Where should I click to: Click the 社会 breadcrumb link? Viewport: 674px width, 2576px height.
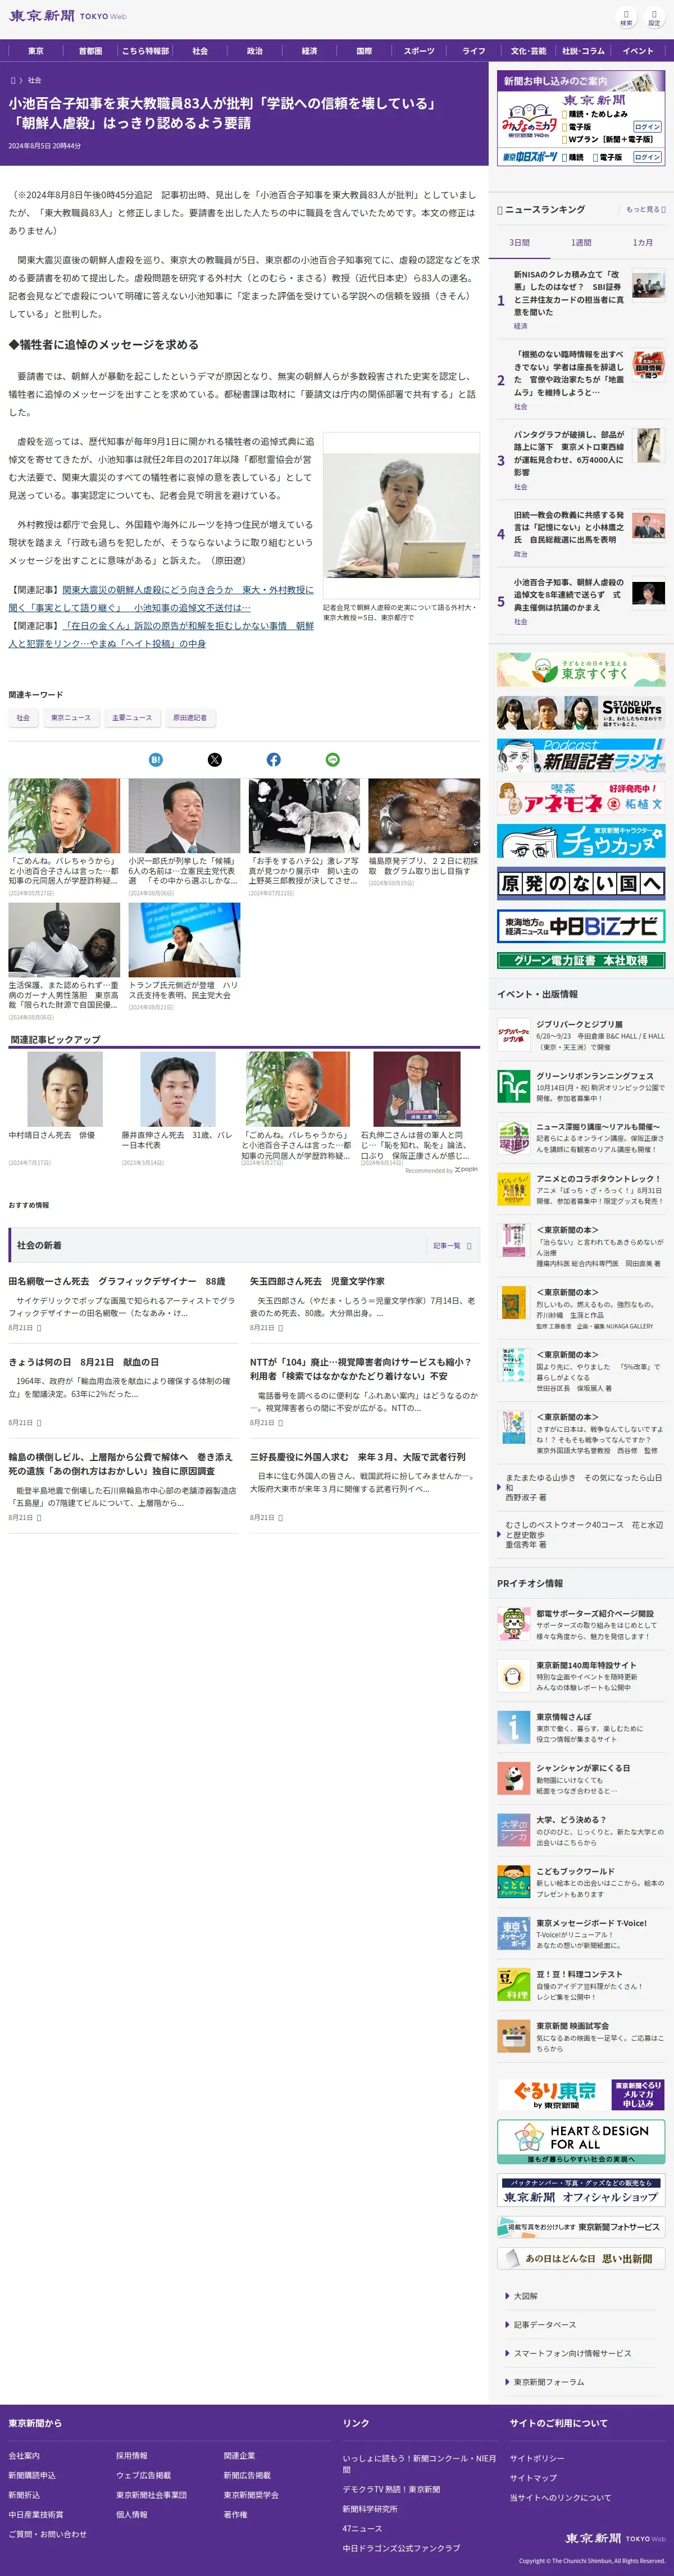pos(34,80)
